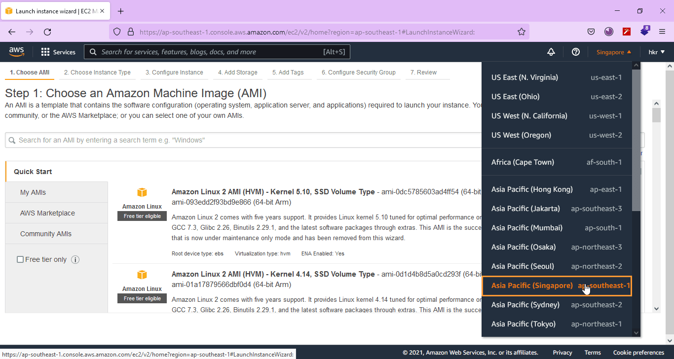
Task: Close the Launch instance wizard tab
Action: [x=102, y=11]
